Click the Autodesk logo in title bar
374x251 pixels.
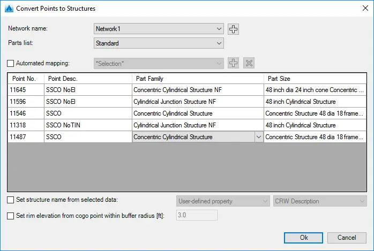point(9,9)
